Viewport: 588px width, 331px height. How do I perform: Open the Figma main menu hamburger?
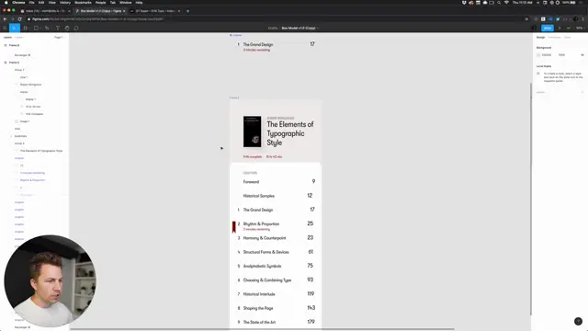(x=5, y=29)
